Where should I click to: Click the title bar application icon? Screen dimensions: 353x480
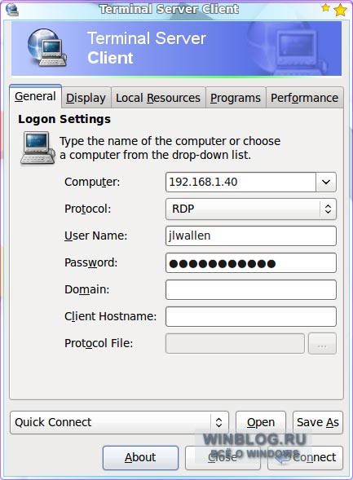coord(12,9)
